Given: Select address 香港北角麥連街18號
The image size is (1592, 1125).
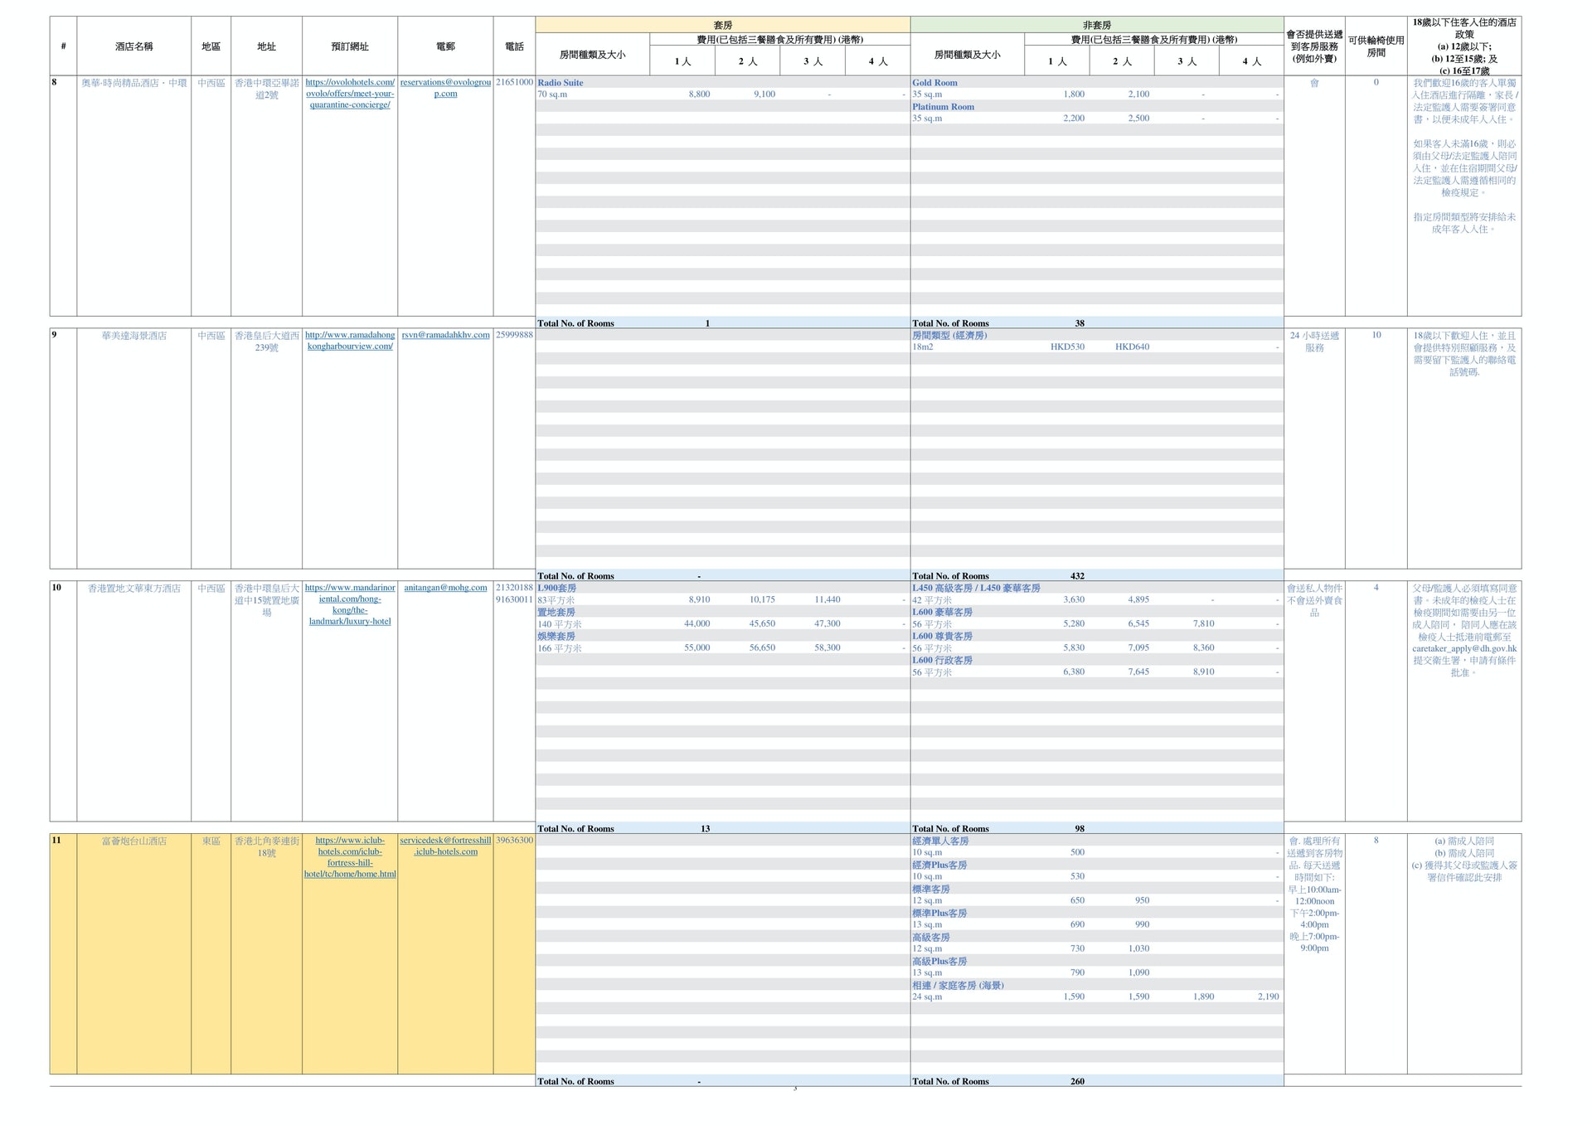Looking at the screenshot, I should (267, 847).
